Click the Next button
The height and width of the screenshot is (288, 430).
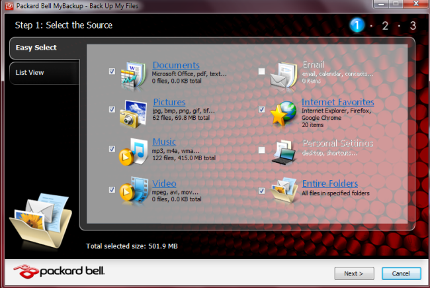[354, 273]
